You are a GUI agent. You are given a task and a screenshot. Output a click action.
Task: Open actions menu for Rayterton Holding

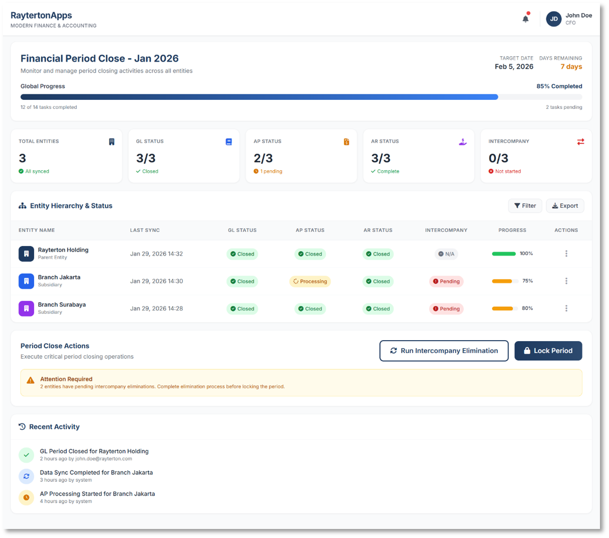click(x=566, y=254)
